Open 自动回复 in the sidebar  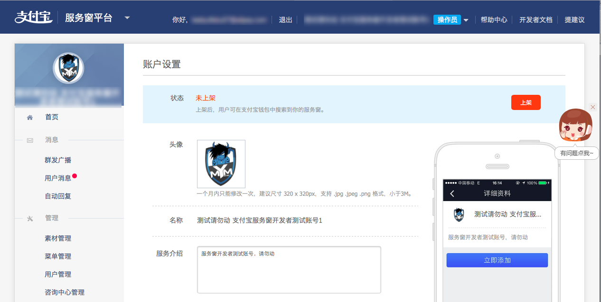pyautogui.click(x=58, y=196)
